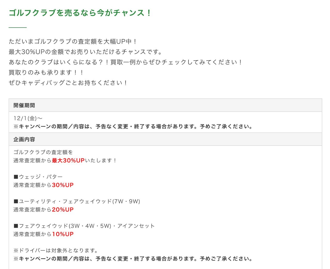Click the green heading ゴルフクラブを売るなら今がチャンス！
Image resolution: width=330 pixels, height=269 pixels.
click(80, 13)
